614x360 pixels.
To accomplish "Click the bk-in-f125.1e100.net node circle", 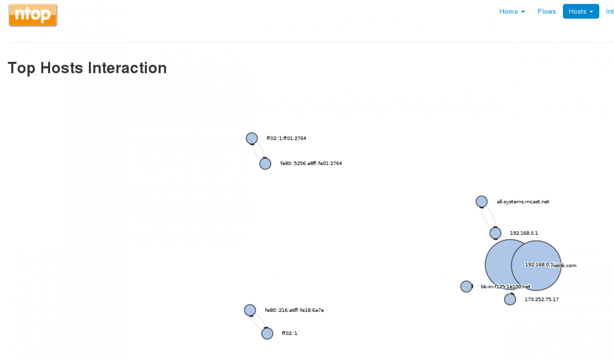I will [x=466, y=286].
